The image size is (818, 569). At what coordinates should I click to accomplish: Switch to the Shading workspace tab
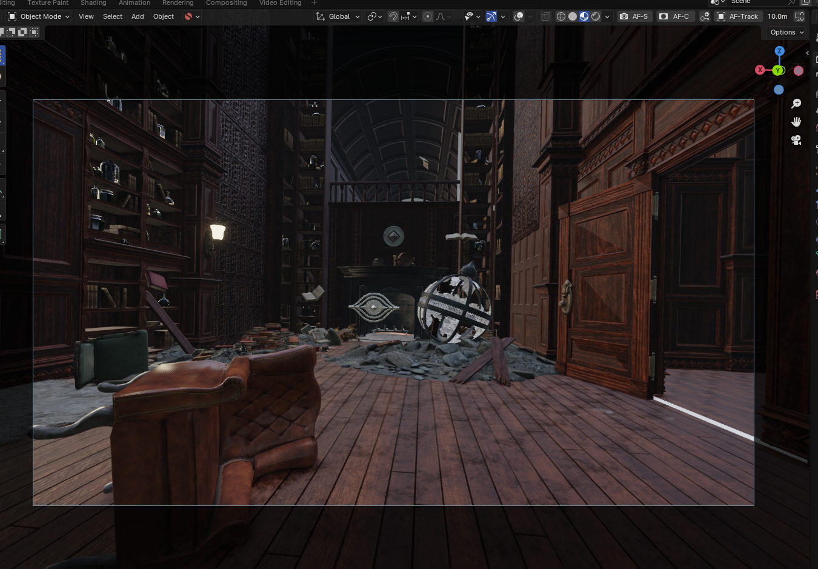click(93, 3)
